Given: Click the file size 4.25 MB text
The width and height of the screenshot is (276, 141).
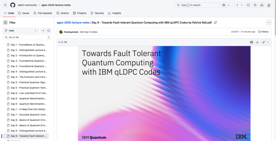Looking at the screenshot, I should 63,42.
